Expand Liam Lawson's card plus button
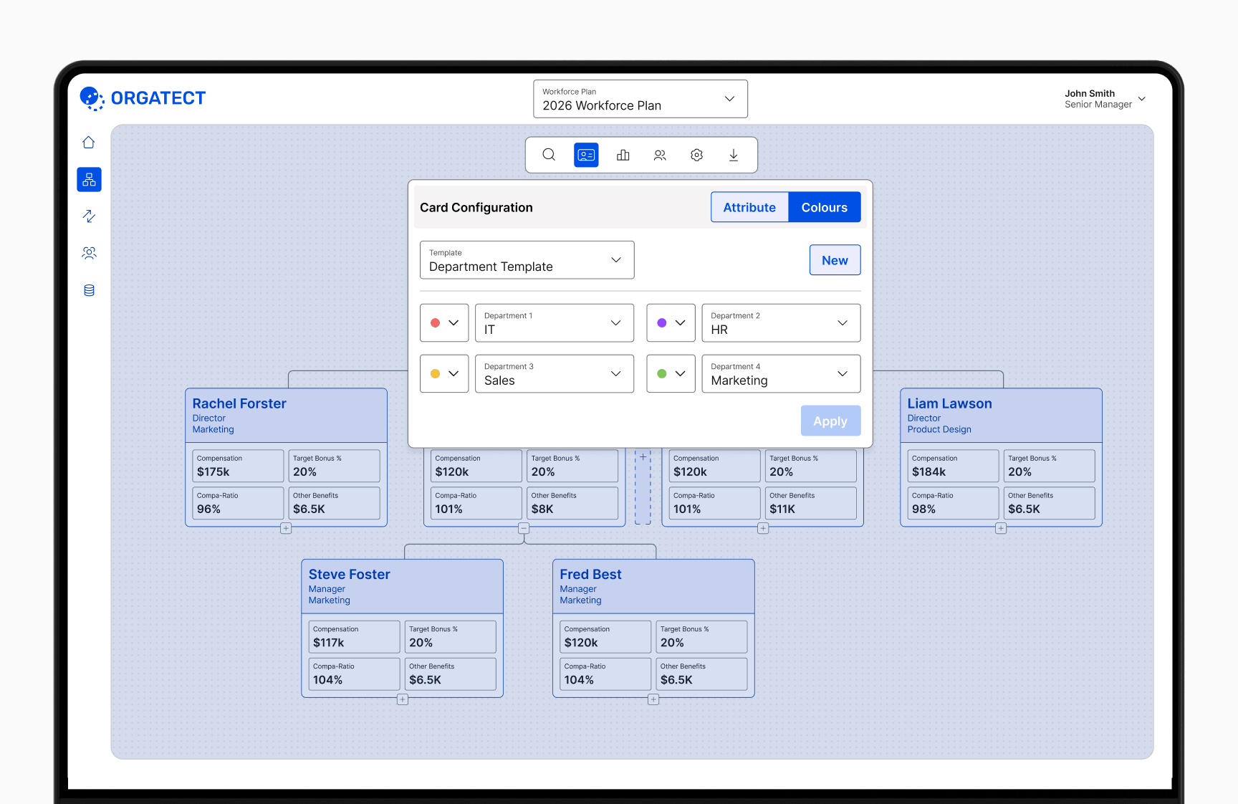Image resolution: width=1238 pixels, height=804 pixels. 1001,528
